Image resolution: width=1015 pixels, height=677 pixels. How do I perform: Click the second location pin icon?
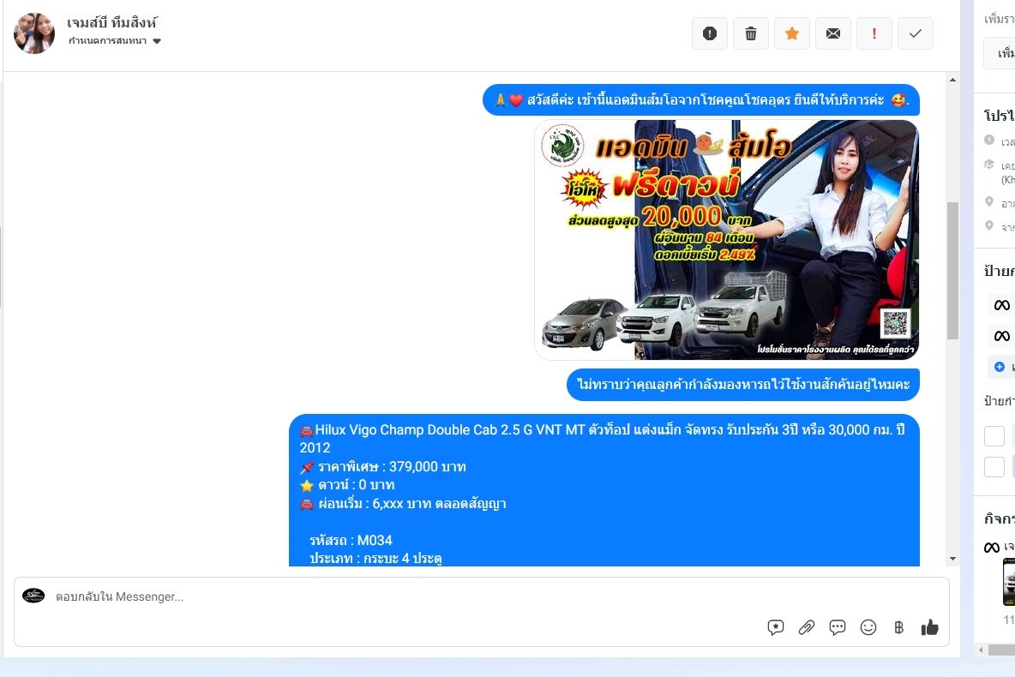pyautogui.click(x=989, y=226)
